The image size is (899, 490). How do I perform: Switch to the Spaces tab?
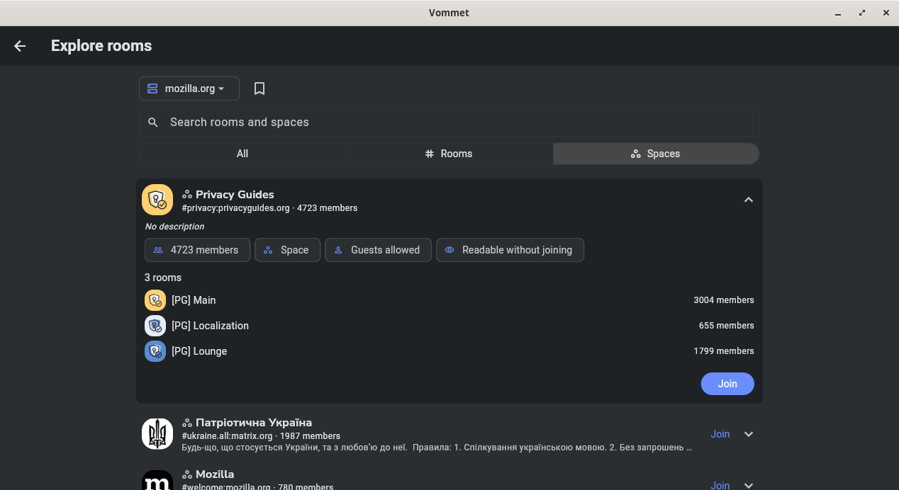[x=657, y=154]
